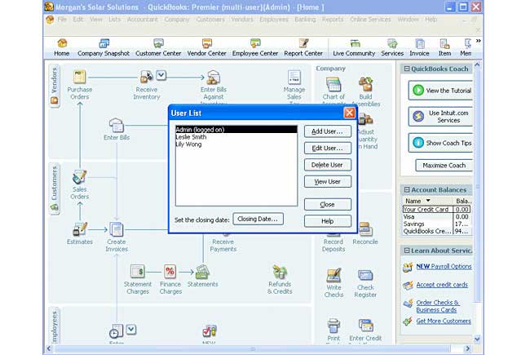Click the Add User button
The image size is (530, 355).
pyautogui.click(x=328, y=131)
